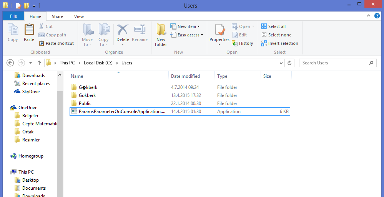Click the Paste clipboard icon
This screenshot has width=384, height=197.
(x=29, y=29)
